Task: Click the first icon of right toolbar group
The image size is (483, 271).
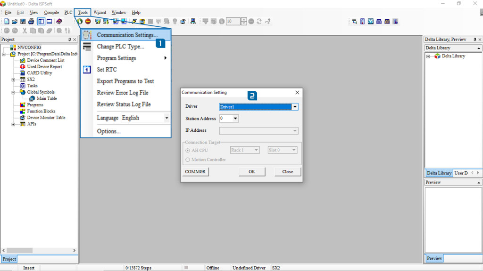Action: click(354, 21)
